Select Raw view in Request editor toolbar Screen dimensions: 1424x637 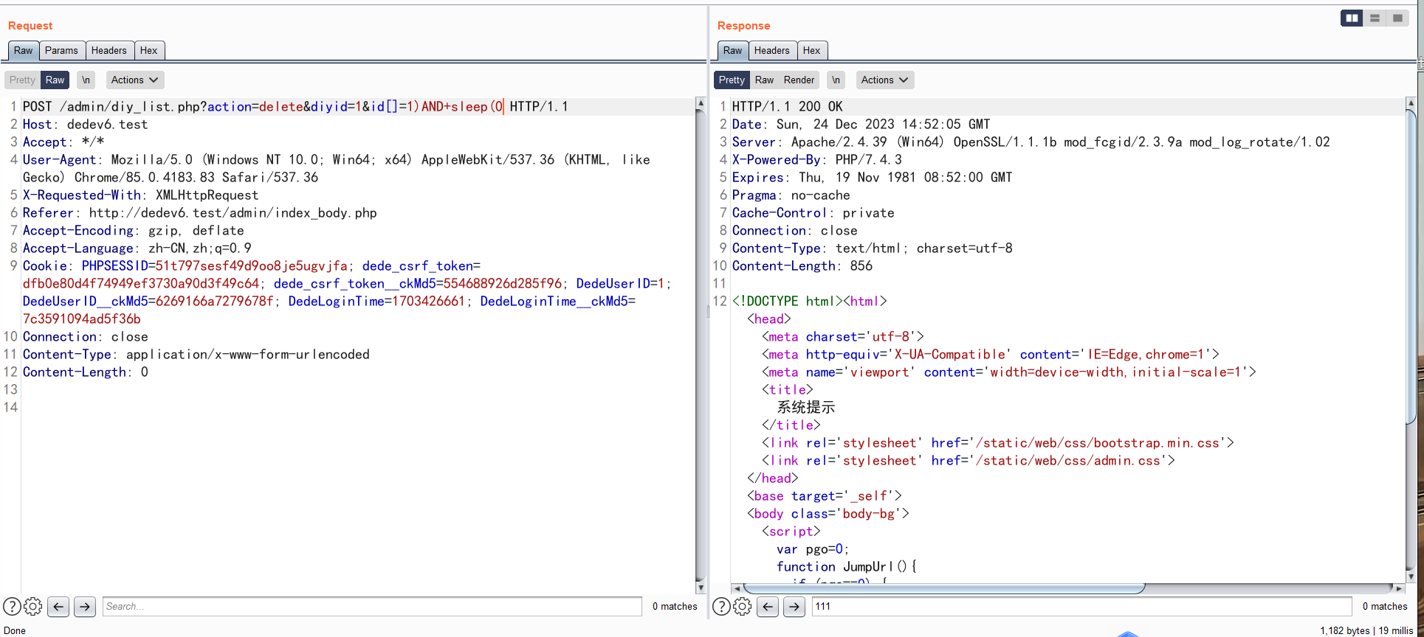click(x=55, y=80)
